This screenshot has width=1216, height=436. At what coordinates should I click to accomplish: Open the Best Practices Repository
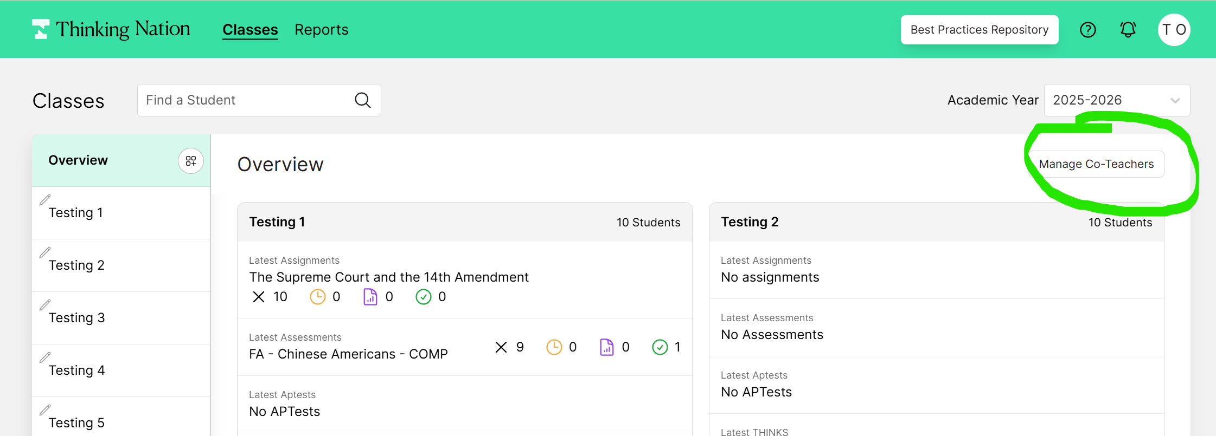[x=980, y=30]
